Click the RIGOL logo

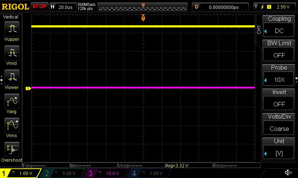click(15, 7)
